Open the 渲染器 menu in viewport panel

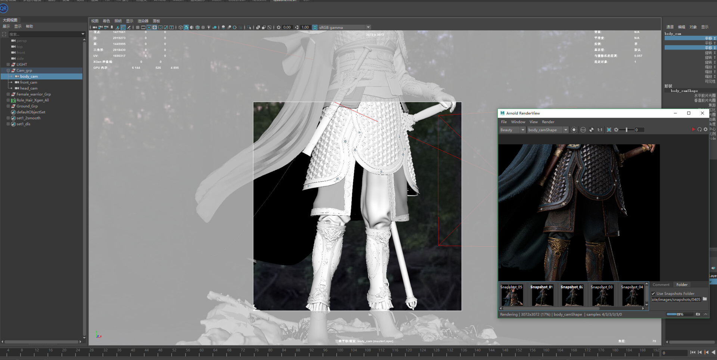click(x=143, y=21)
